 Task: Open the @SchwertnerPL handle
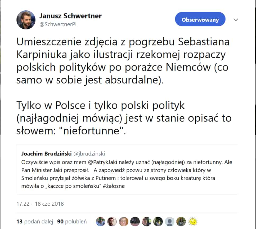[x=59, y=24]
